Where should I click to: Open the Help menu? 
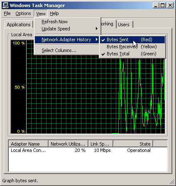[x=54, y=13]
